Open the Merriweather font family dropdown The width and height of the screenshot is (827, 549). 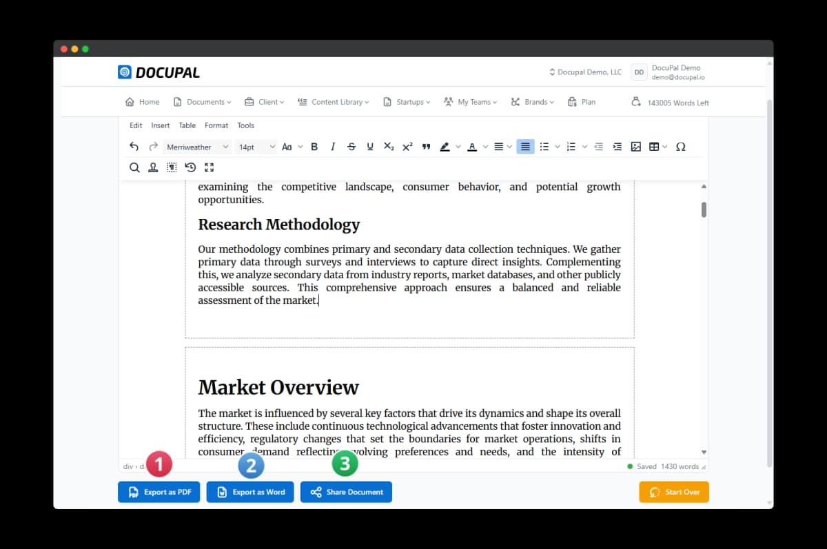coord(197,147)
